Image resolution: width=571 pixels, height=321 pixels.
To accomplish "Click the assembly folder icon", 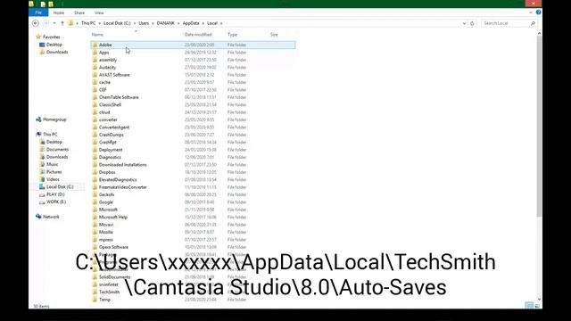I will pos(95,60).
